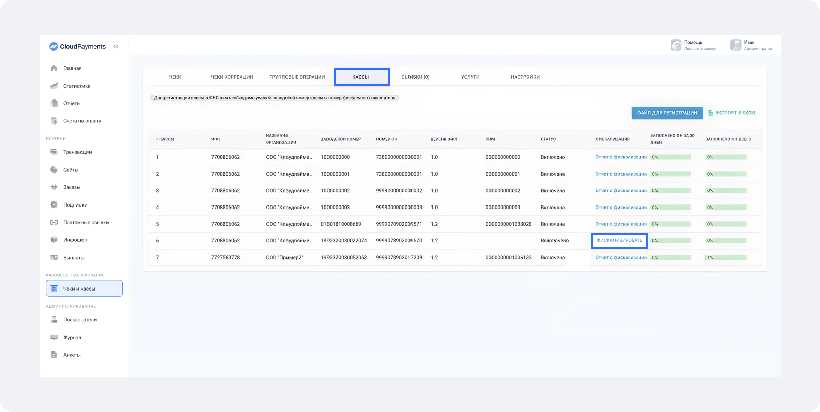Viewport: 820px width, 412px height.
Task: Collapse the sidebar with double chevron
Action: click(x=116, y=46)
